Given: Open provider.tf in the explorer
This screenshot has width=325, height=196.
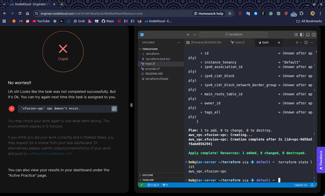Looking at the screenshot, I should 152,69.
